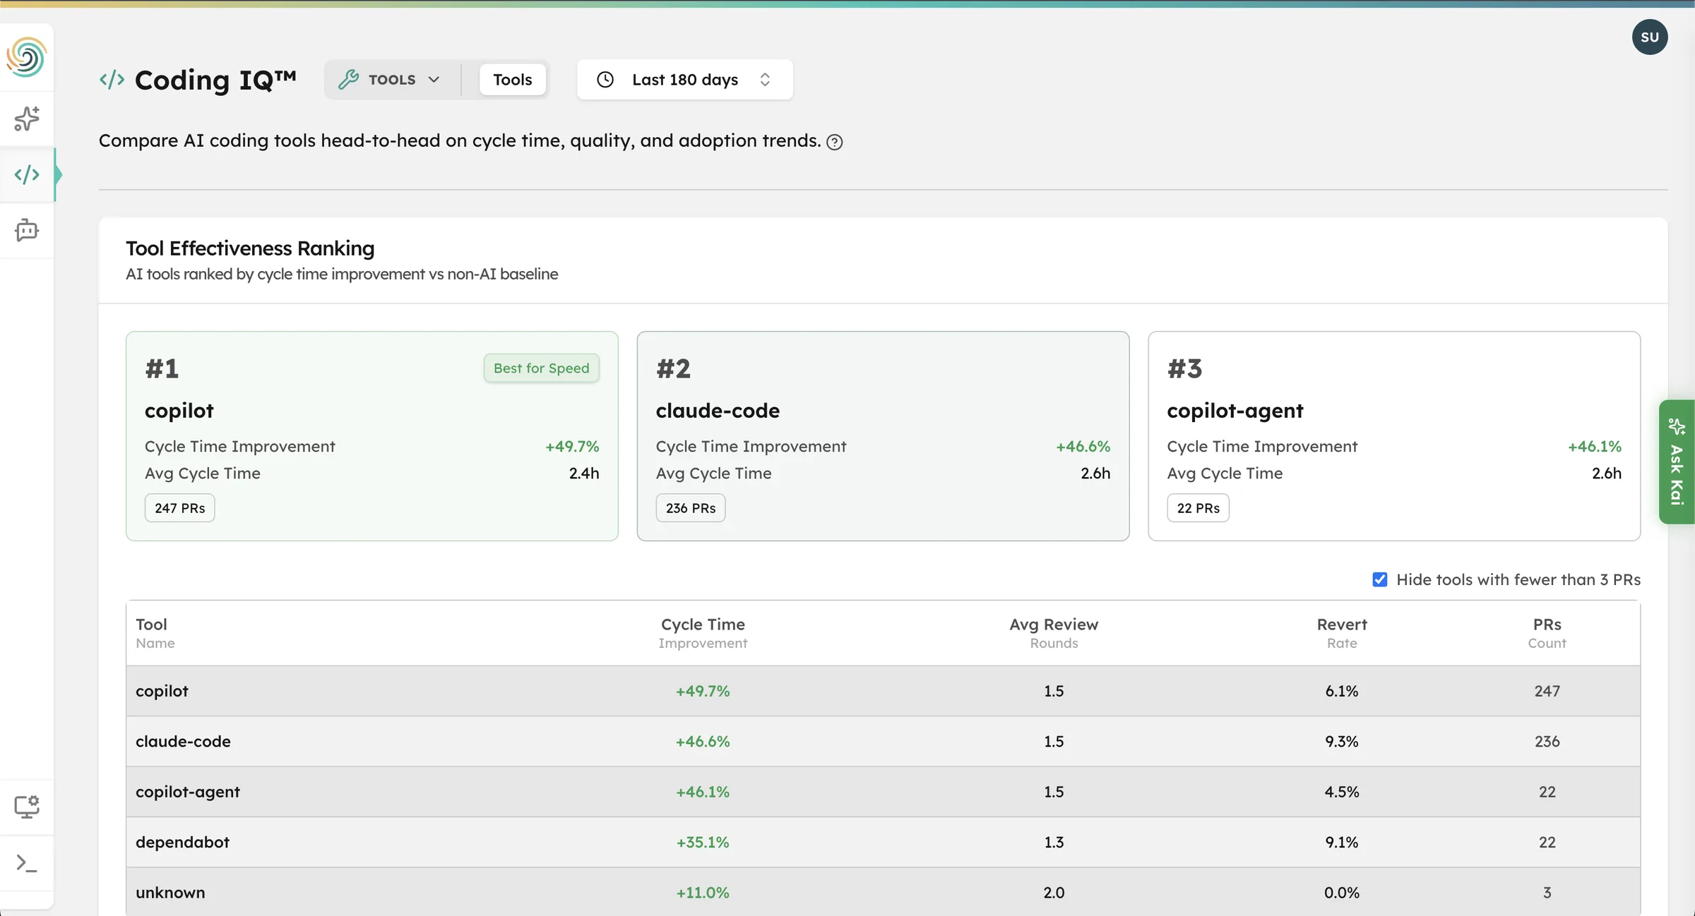The width and height of the screenshot is (1695, 916).
Task: Open the terminal sidebar icon
Action: tap(27, 862)
